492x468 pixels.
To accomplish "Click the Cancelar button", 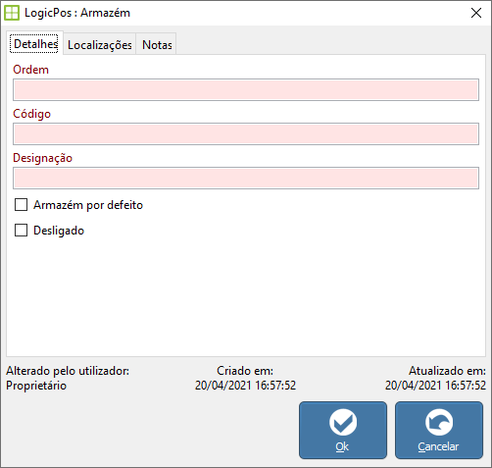I will coord(439,430).
